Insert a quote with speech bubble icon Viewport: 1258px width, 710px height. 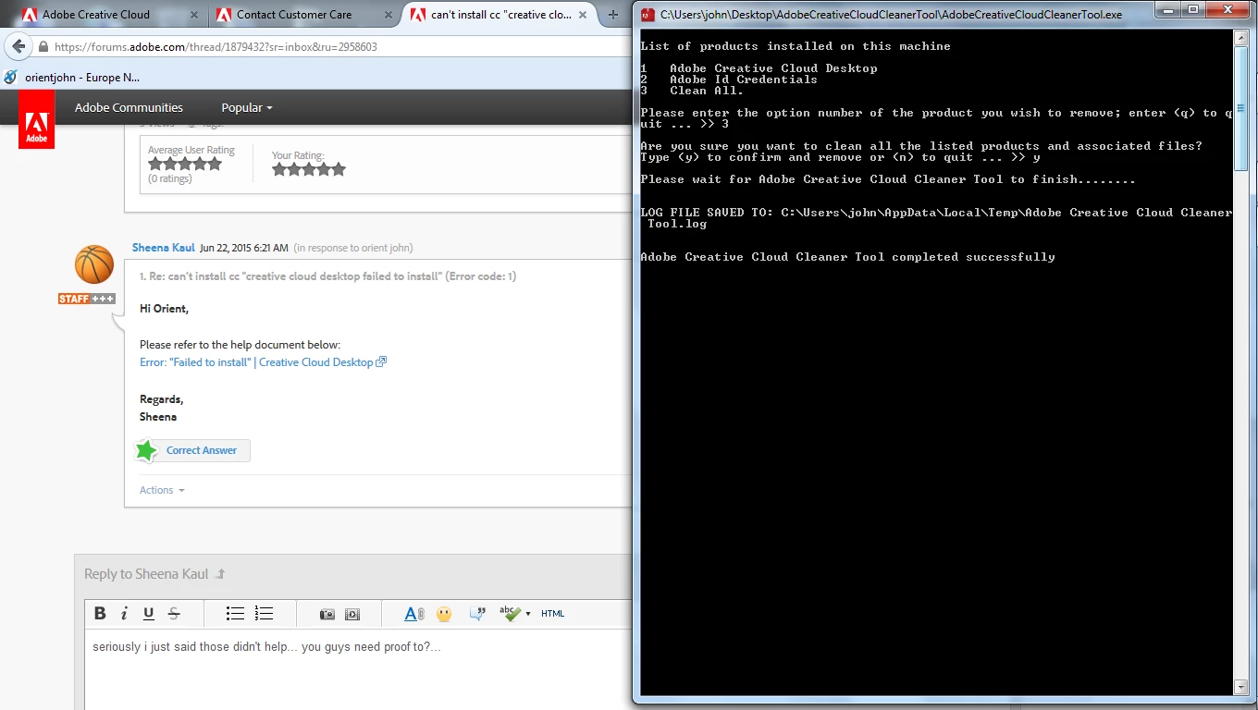[x=478, y=614]
